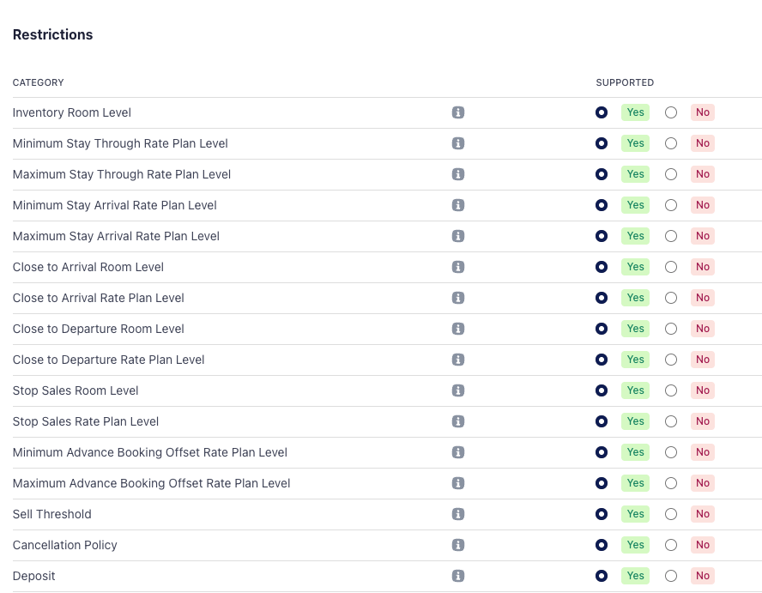Show info for Stop Sales Room Level
Image resolution: width=762 pixels, height=593 pixels.
point(458,390)
